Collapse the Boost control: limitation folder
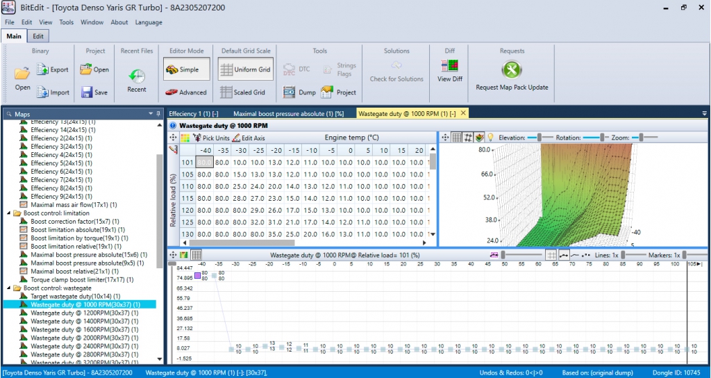Viewport: 711px width, 378px height. click(10, 213)
